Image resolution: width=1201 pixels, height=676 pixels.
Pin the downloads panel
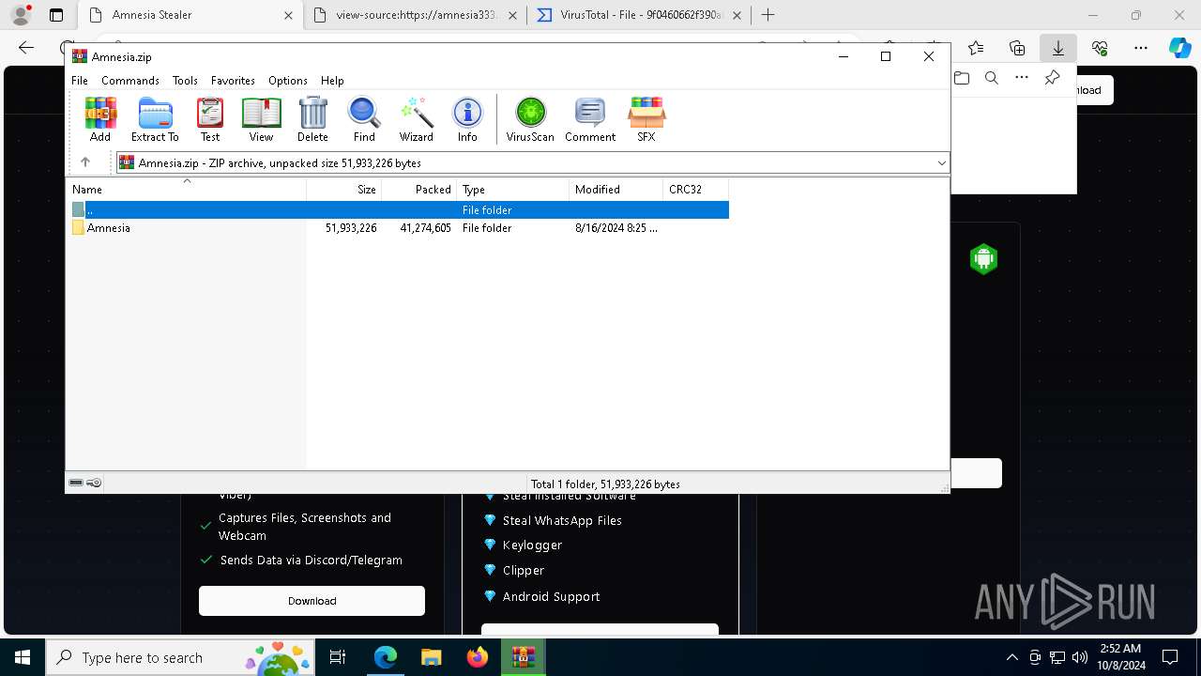1052,78
